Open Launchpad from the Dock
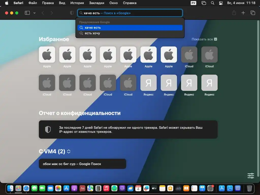 click(x=18, y=188)
